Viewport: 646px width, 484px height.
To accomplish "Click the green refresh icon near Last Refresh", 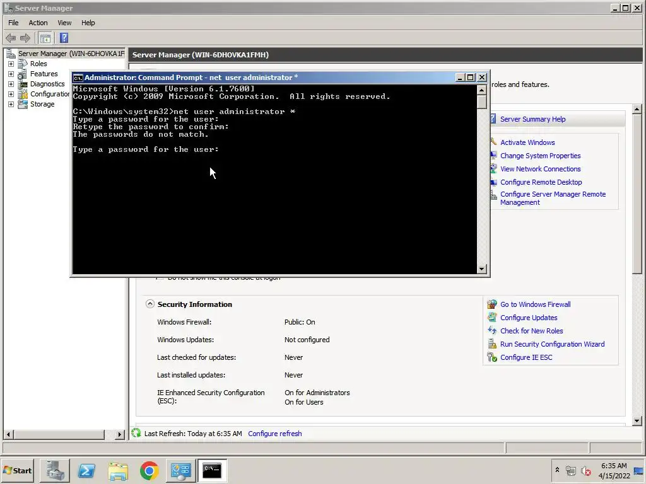I will click(136, 433).
